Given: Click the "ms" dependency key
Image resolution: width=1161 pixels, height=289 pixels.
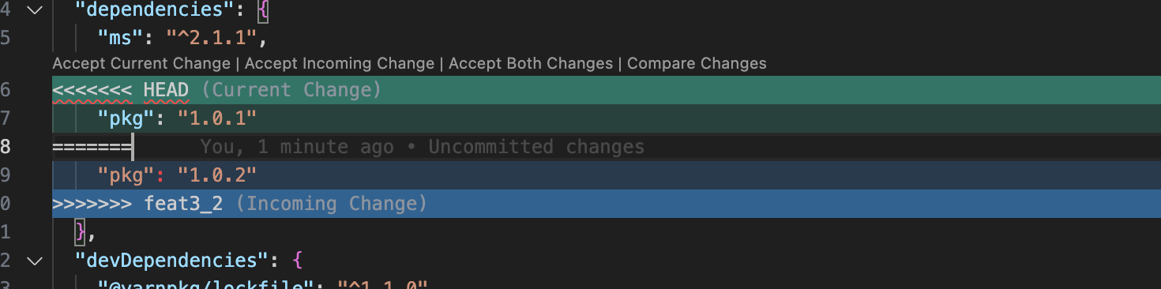Looking at the screenshot, I should [115, 38].
